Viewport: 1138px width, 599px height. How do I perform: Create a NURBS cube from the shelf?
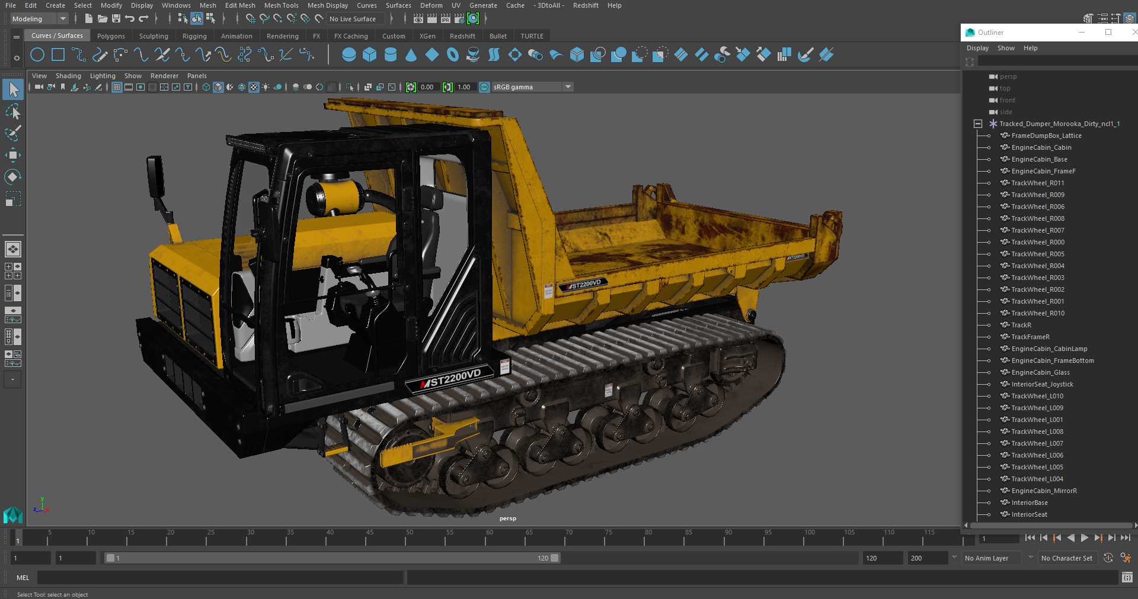pyautogui.click(x=370, y=55)
